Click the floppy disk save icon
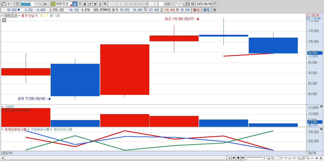Screen dimensions: 324x161 coord(188,4)
